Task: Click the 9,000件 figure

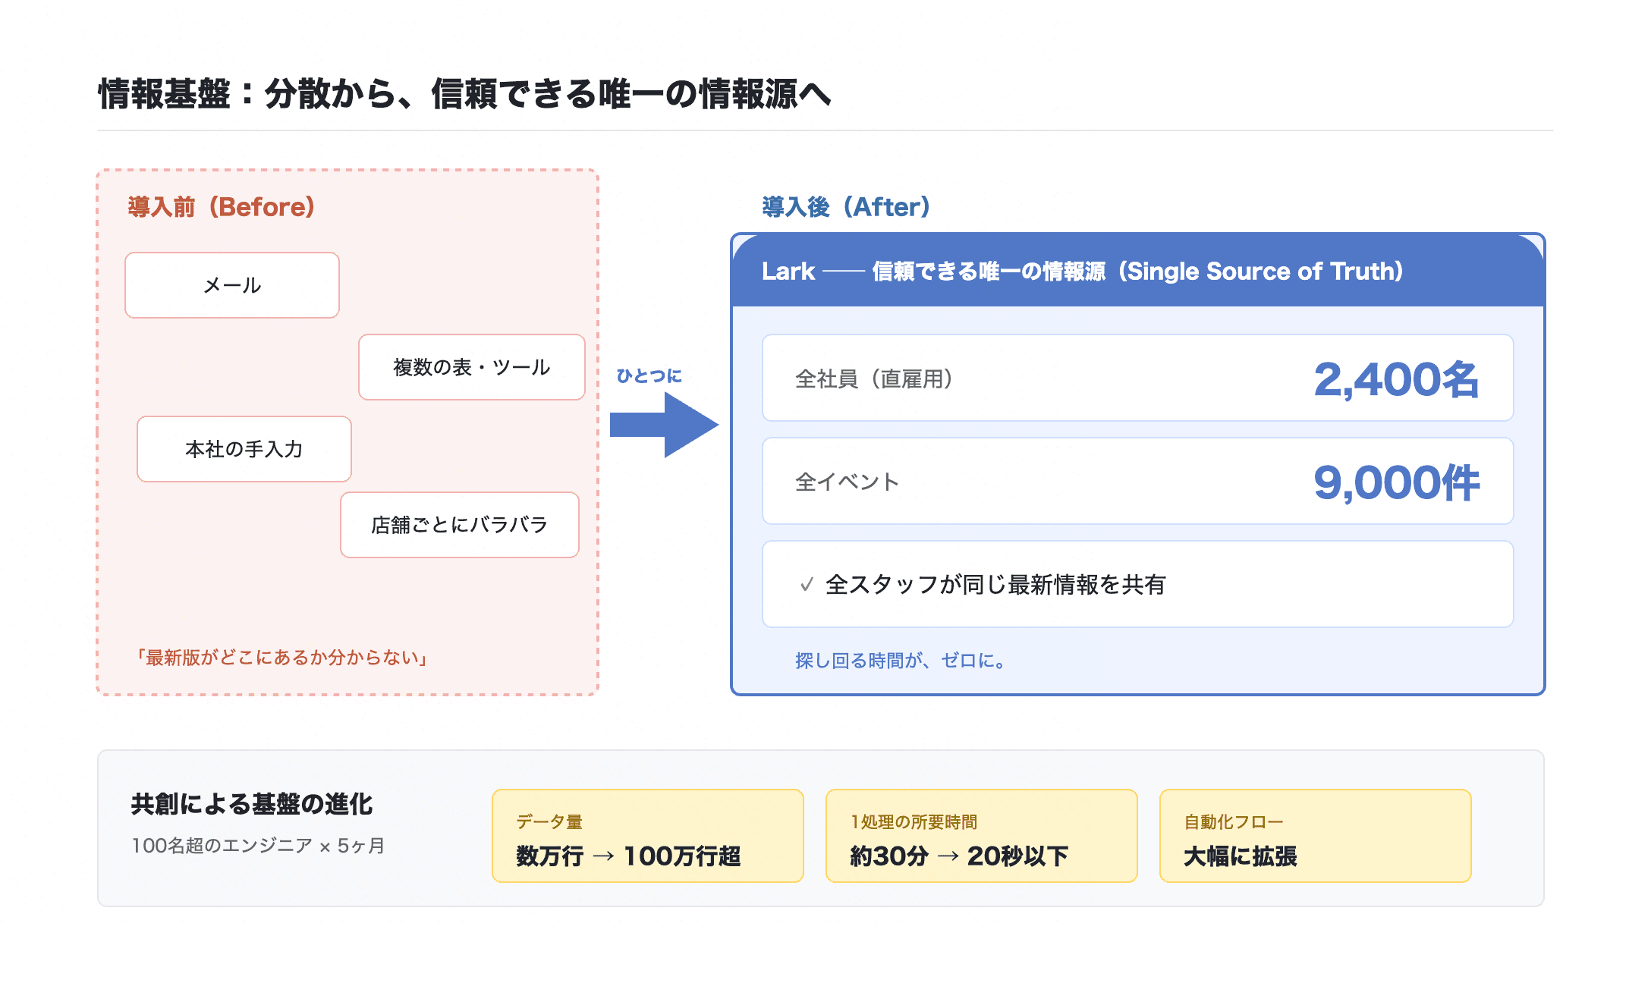Action: [1396, 482]
